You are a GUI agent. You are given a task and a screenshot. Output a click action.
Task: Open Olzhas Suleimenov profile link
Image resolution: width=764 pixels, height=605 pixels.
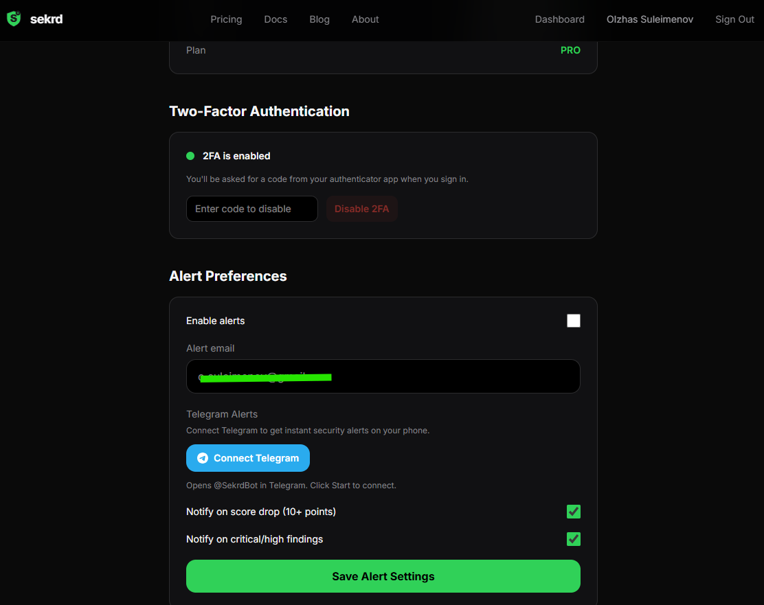(650, 19)
